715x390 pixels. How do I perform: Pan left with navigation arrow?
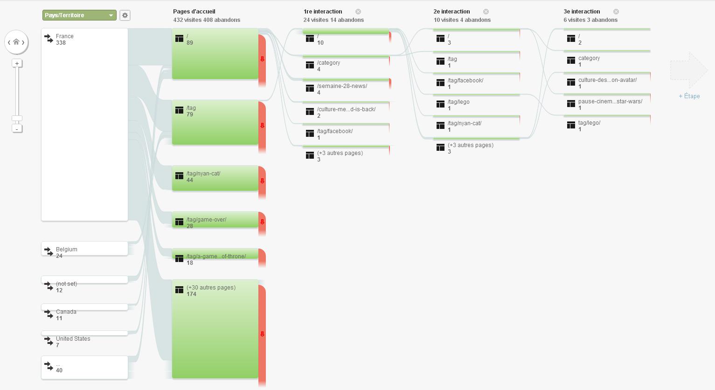point(9,42)
